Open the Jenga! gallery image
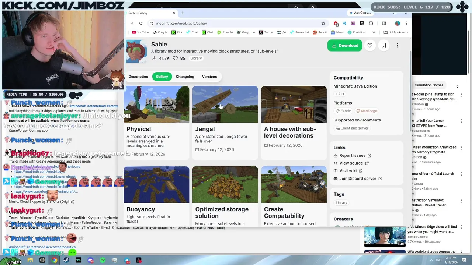This screenshot has width=472, height=265. pyautogui.click(x=225, y=104)
